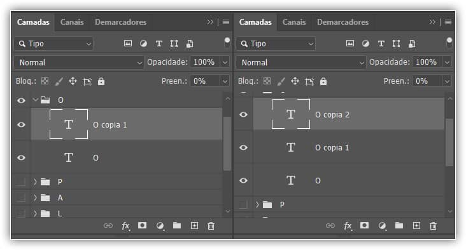Click the add layer mask icon in right panel
The width and height of the screenshot is (466, 250).
pos(364,226)
